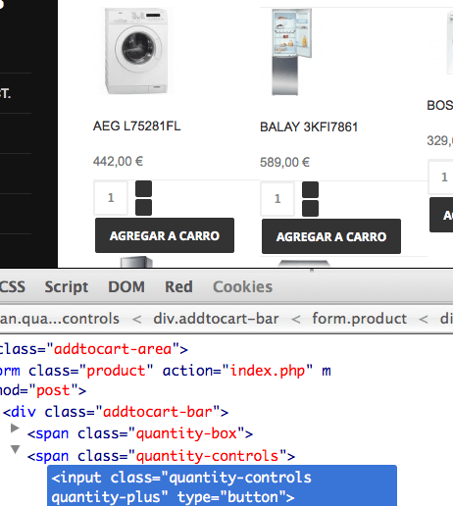Decrease quantity for BALAY 3KFI7861
Viewport: 453px width, 506px height.
310,208
